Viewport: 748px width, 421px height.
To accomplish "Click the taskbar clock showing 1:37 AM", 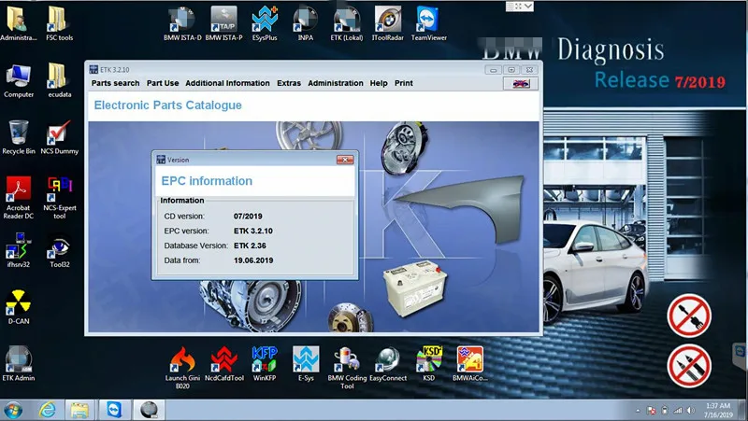I will tap(718, 410).
